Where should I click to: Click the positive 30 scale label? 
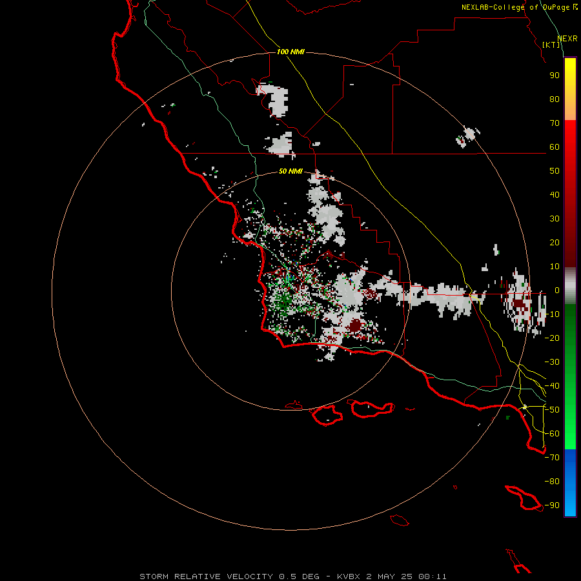[x=555, y=219]
